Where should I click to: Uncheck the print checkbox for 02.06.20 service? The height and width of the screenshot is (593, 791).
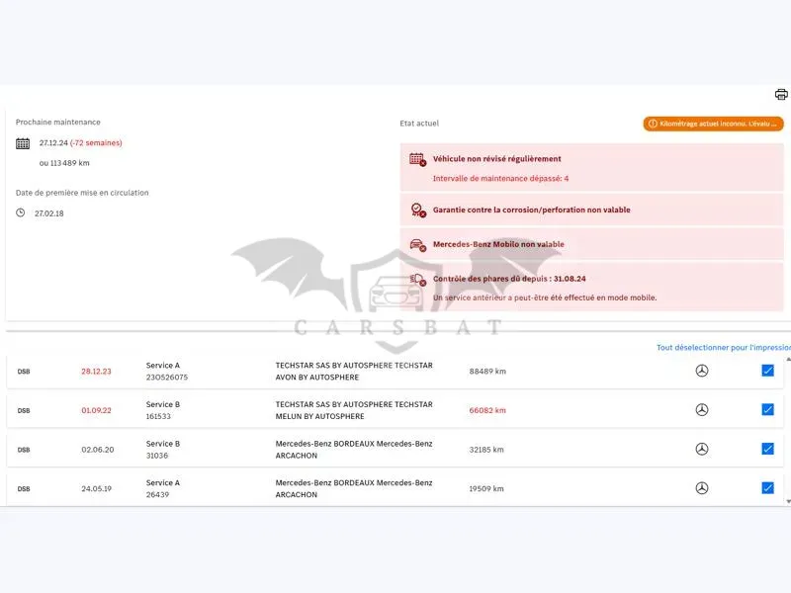(768, 449)
